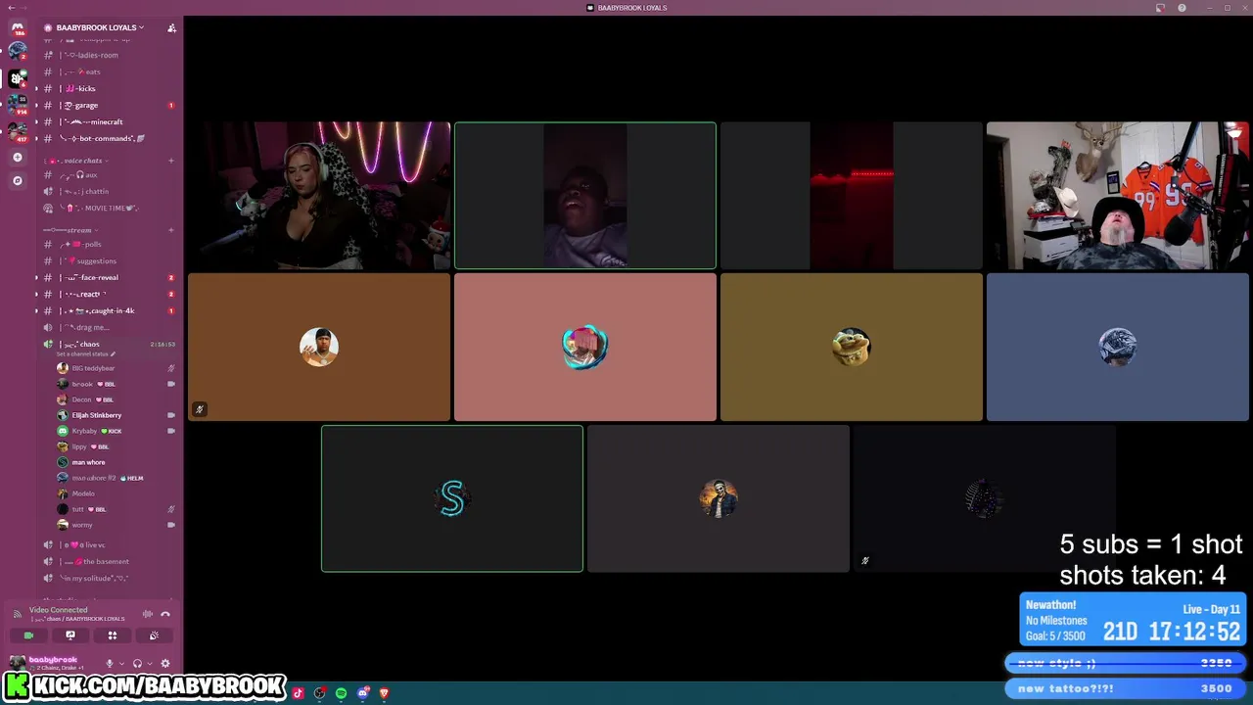Expand threads under garage channel

click(x=36, y=105)
